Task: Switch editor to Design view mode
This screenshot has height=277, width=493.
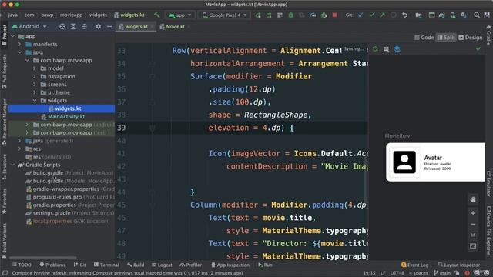Action: 471,38
